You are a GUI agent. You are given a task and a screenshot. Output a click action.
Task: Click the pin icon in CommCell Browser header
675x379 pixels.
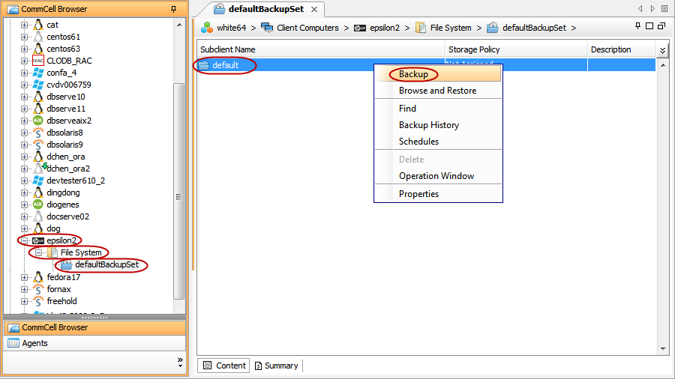click(x=174, y=9)
